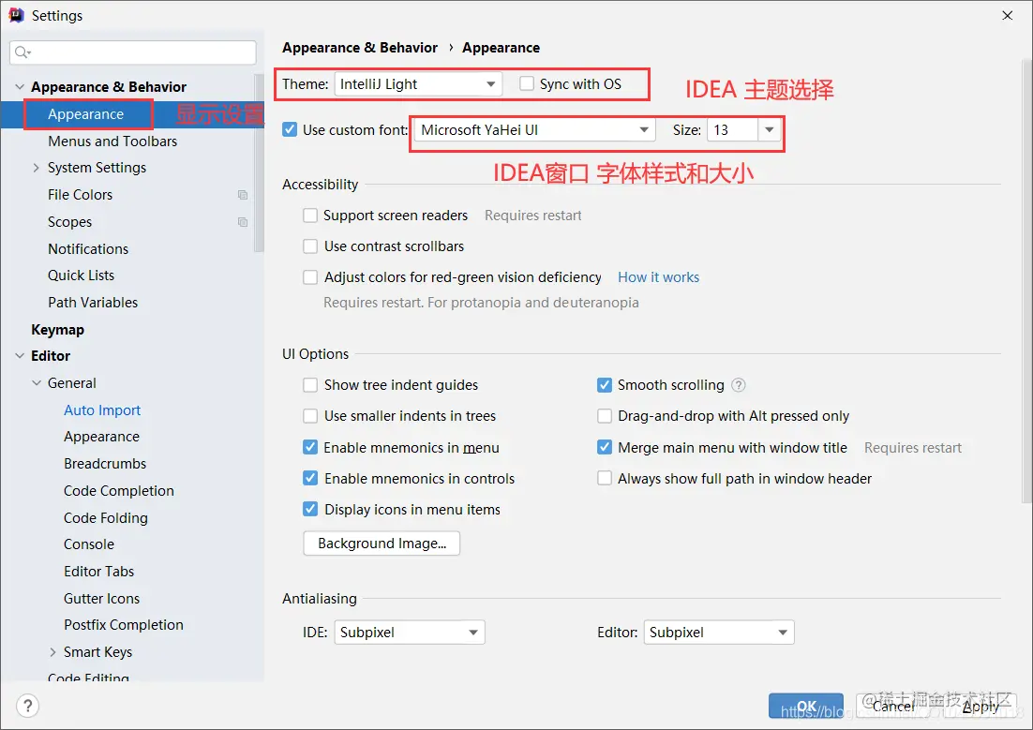
Task: Expand the Smart Keys tree node
Action: pyautogui.click(x=52, y=652)
